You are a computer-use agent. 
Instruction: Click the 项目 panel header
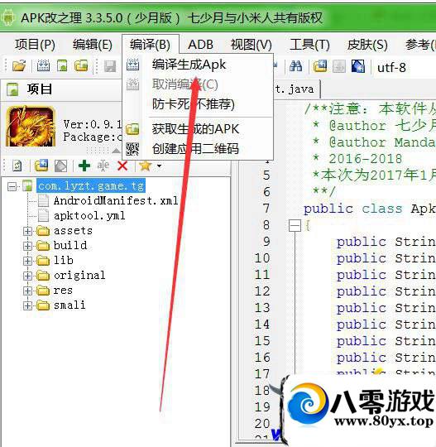coord(40,89)
